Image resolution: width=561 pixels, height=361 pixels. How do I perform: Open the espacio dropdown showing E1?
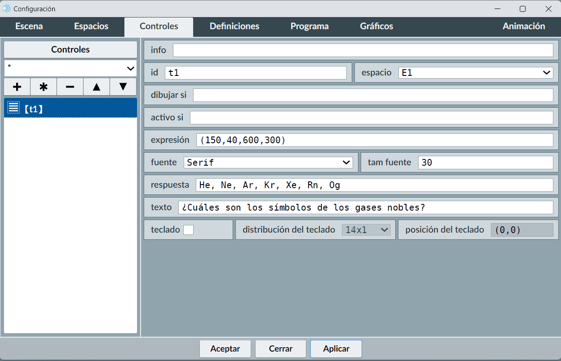(x=475, y=73)
